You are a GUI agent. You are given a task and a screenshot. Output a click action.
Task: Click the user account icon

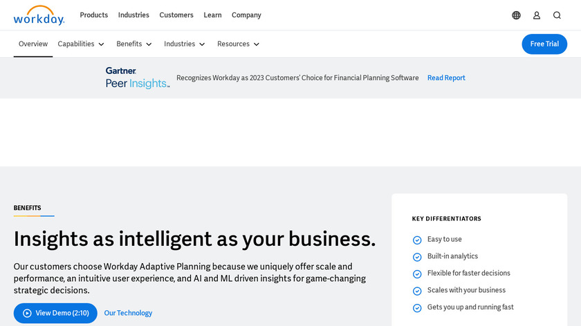coord(537,15)
